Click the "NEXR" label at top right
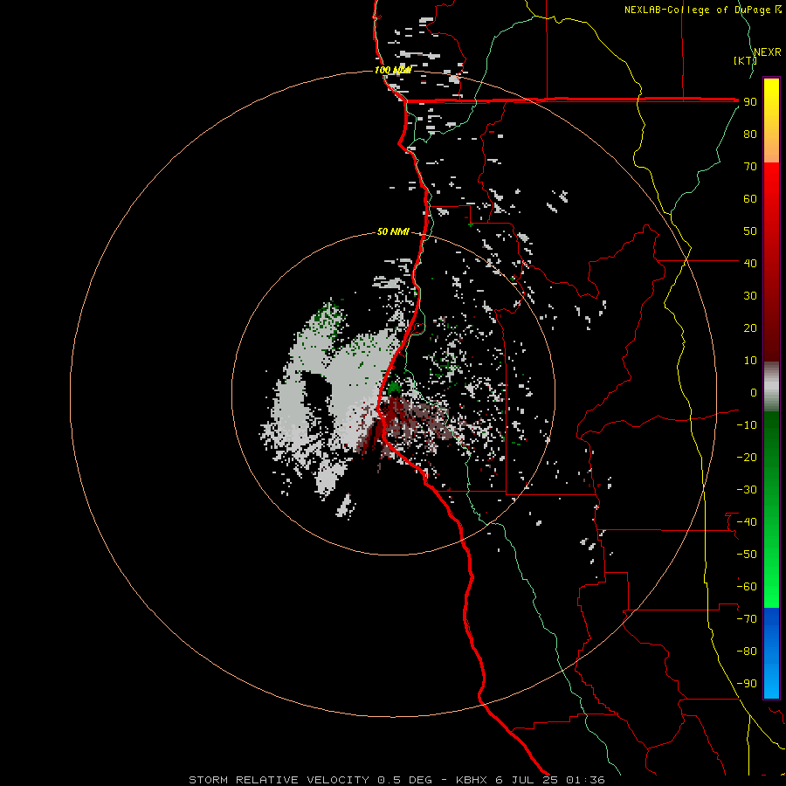Viewport: 786px width, 786px height. (x=768, y=52)
